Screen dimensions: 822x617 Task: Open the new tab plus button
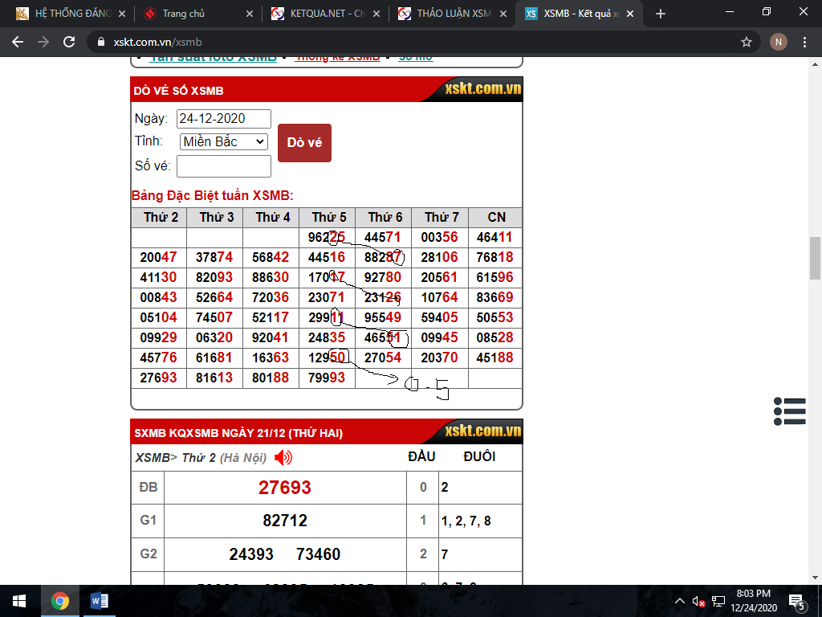661,14
